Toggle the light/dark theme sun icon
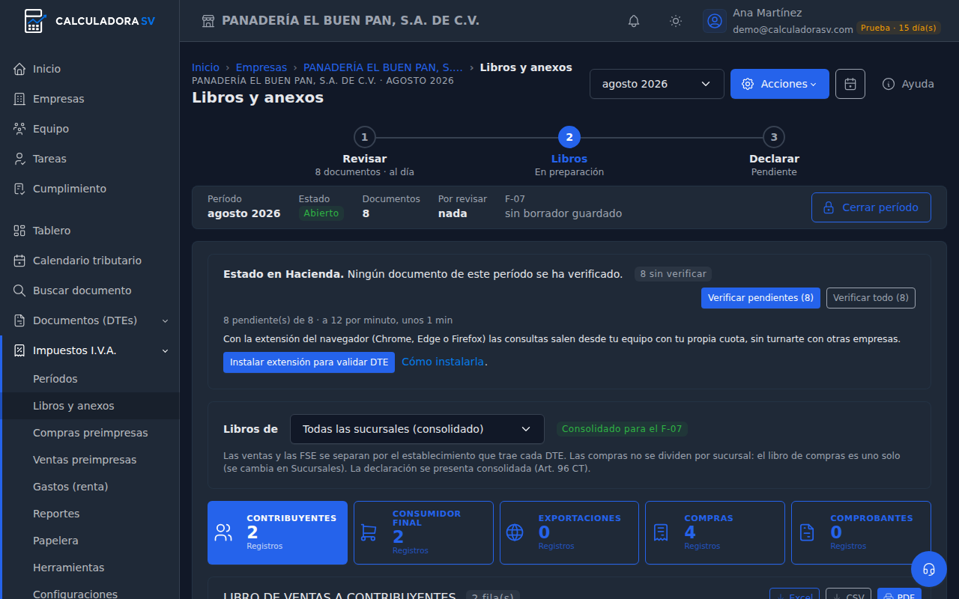Viewport: 959px width, 599px height. click(x=676, y=21)
